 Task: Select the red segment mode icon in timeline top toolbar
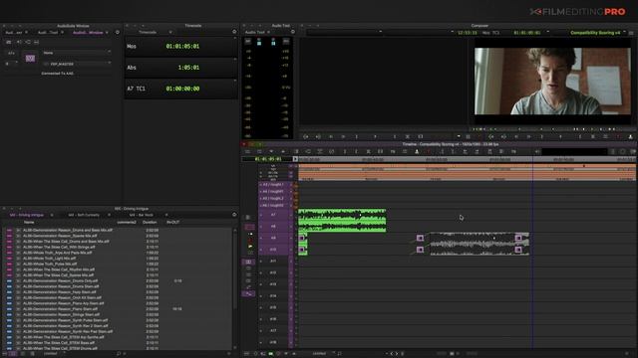(x=429, y=151)
